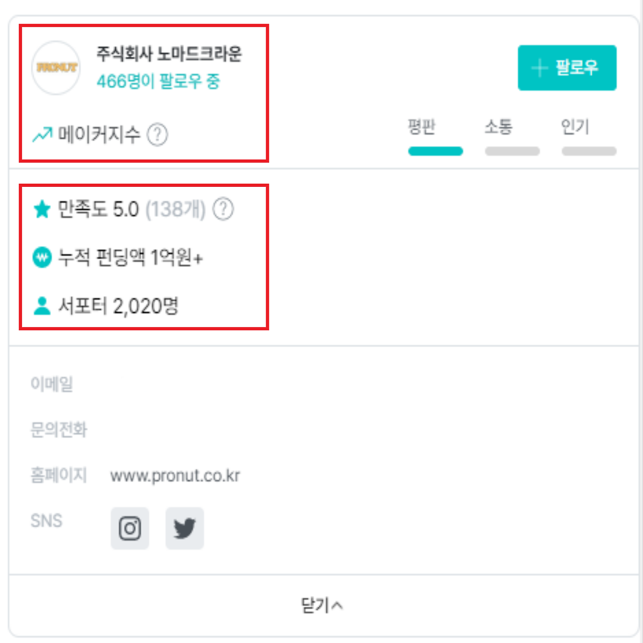Open the 만족도 help question mark

click(x=224, y=209)
